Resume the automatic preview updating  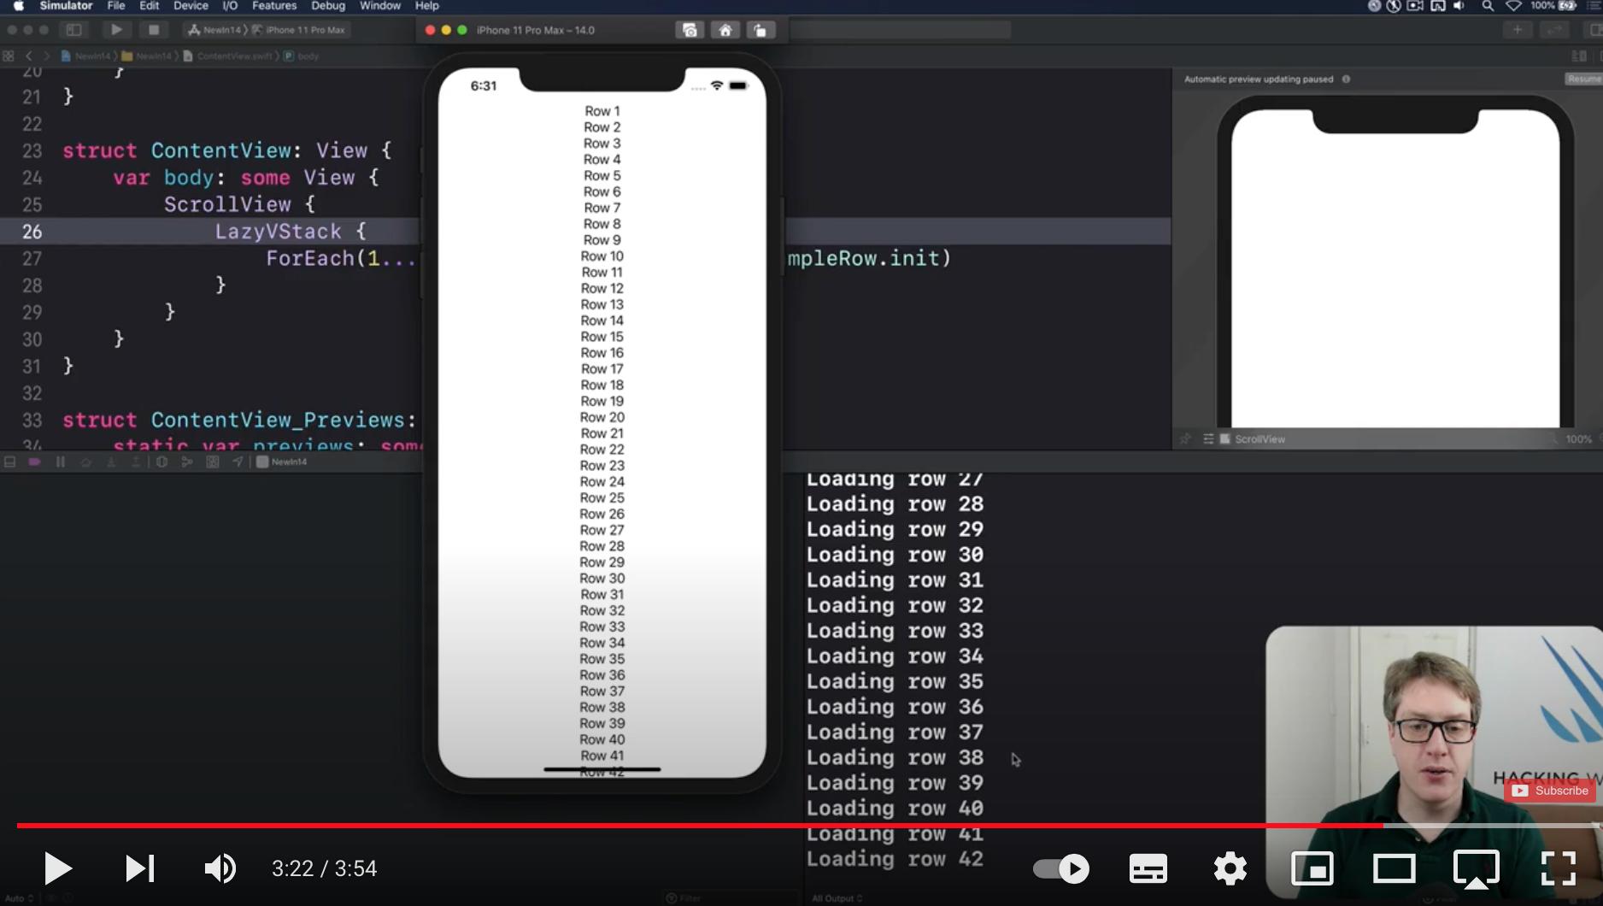pyautogui.click(x=1583, y=79)
